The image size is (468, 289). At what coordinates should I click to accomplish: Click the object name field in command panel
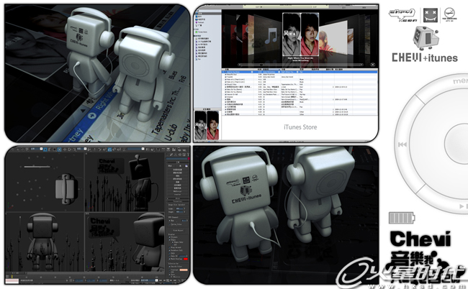176,158
